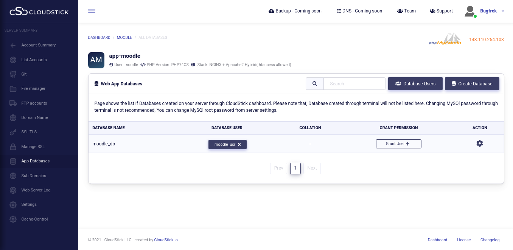Click the magnifier search icon
This screenshot has height=250, width=513.
[314, 84]
